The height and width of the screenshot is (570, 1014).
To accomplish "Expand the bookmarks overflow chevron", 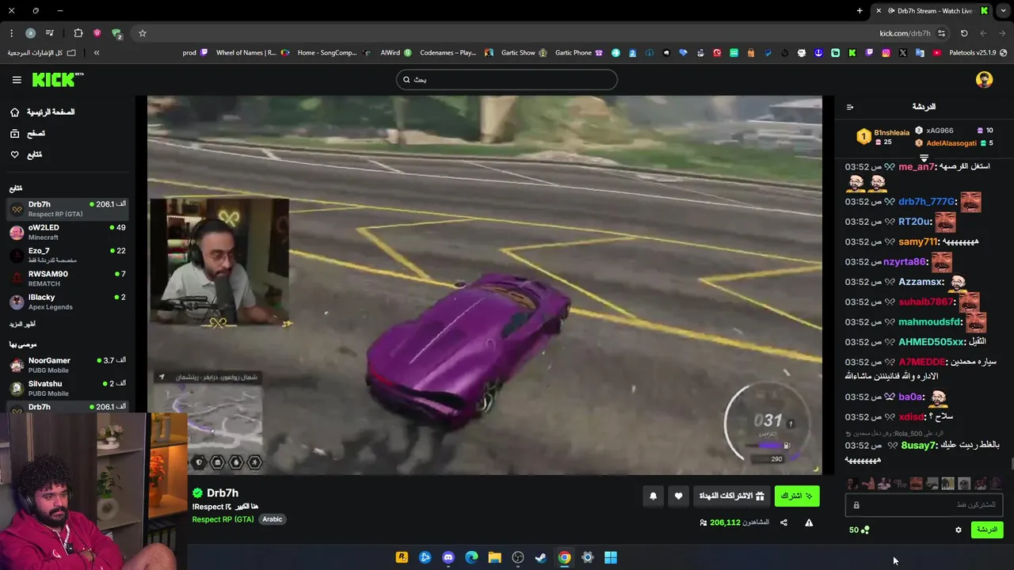I will point(97,53).
